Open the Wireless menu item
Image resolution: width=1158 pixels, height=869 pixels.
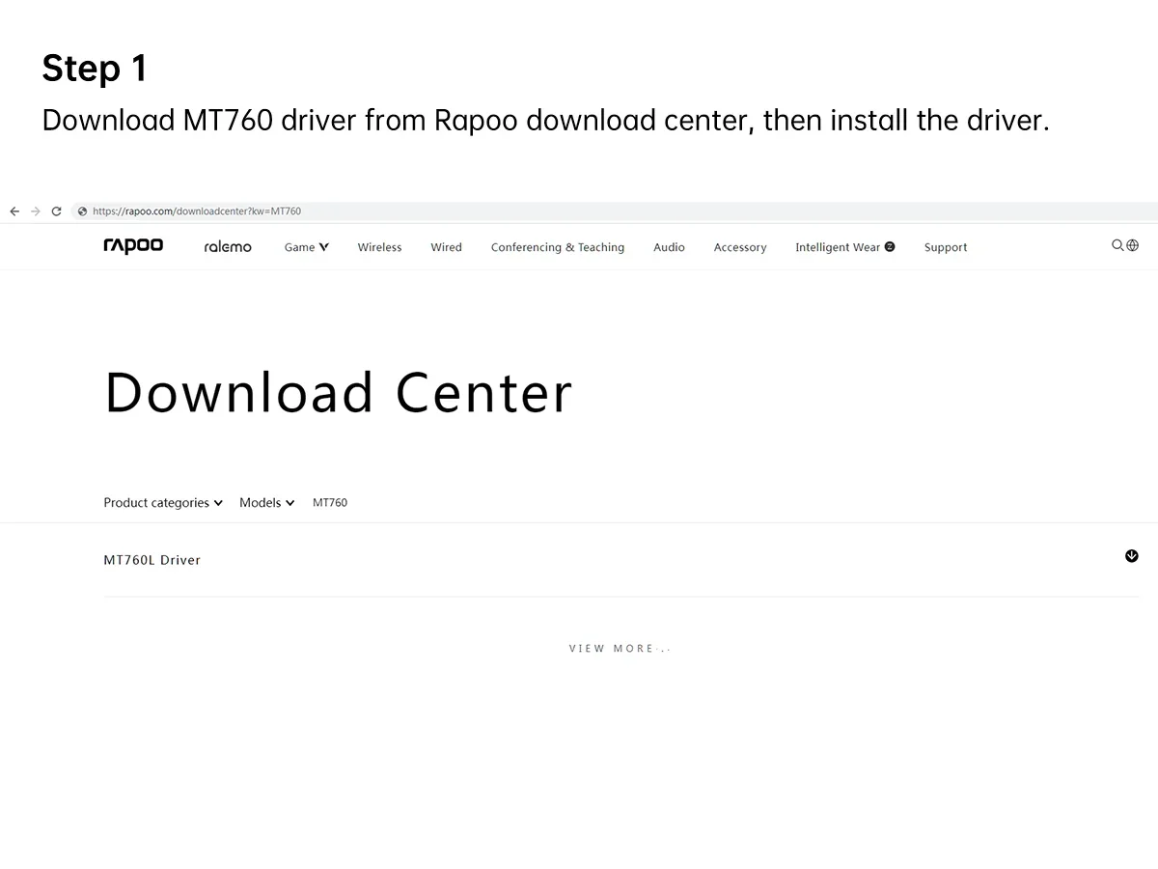coord(379,247)
